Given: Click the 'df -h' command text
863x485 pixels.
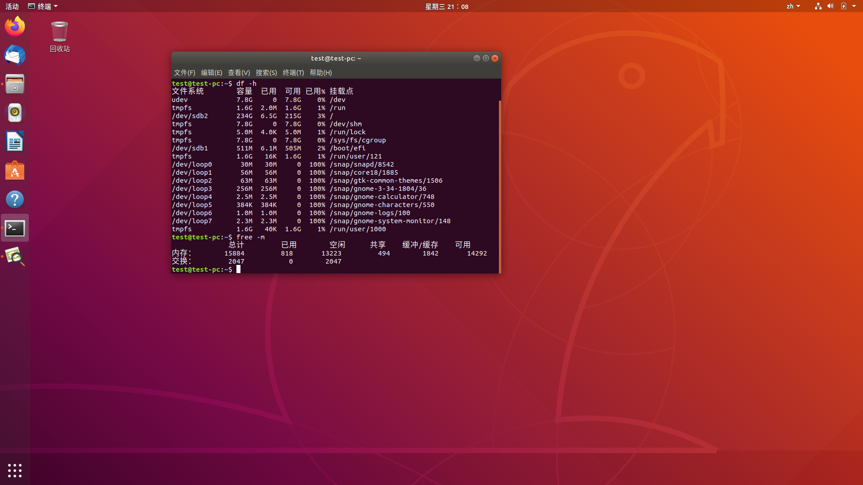Looking at the screenshot, I should click(246, 84).
